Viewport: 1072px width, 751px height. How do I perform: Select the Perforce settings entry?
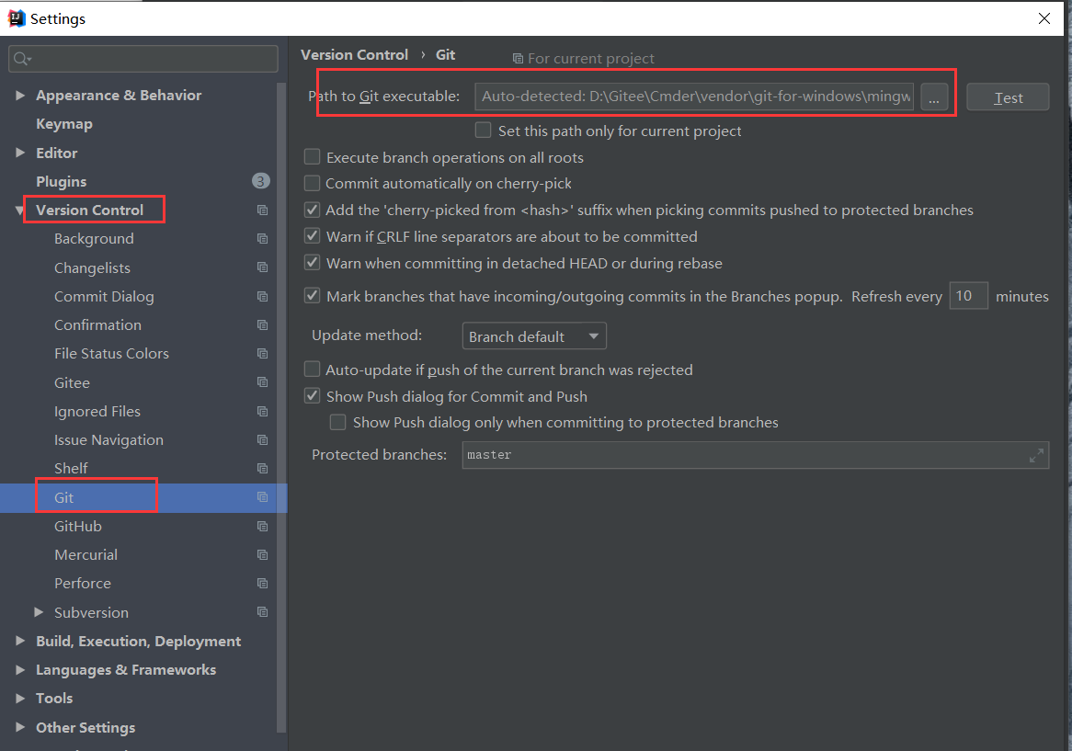83,584
